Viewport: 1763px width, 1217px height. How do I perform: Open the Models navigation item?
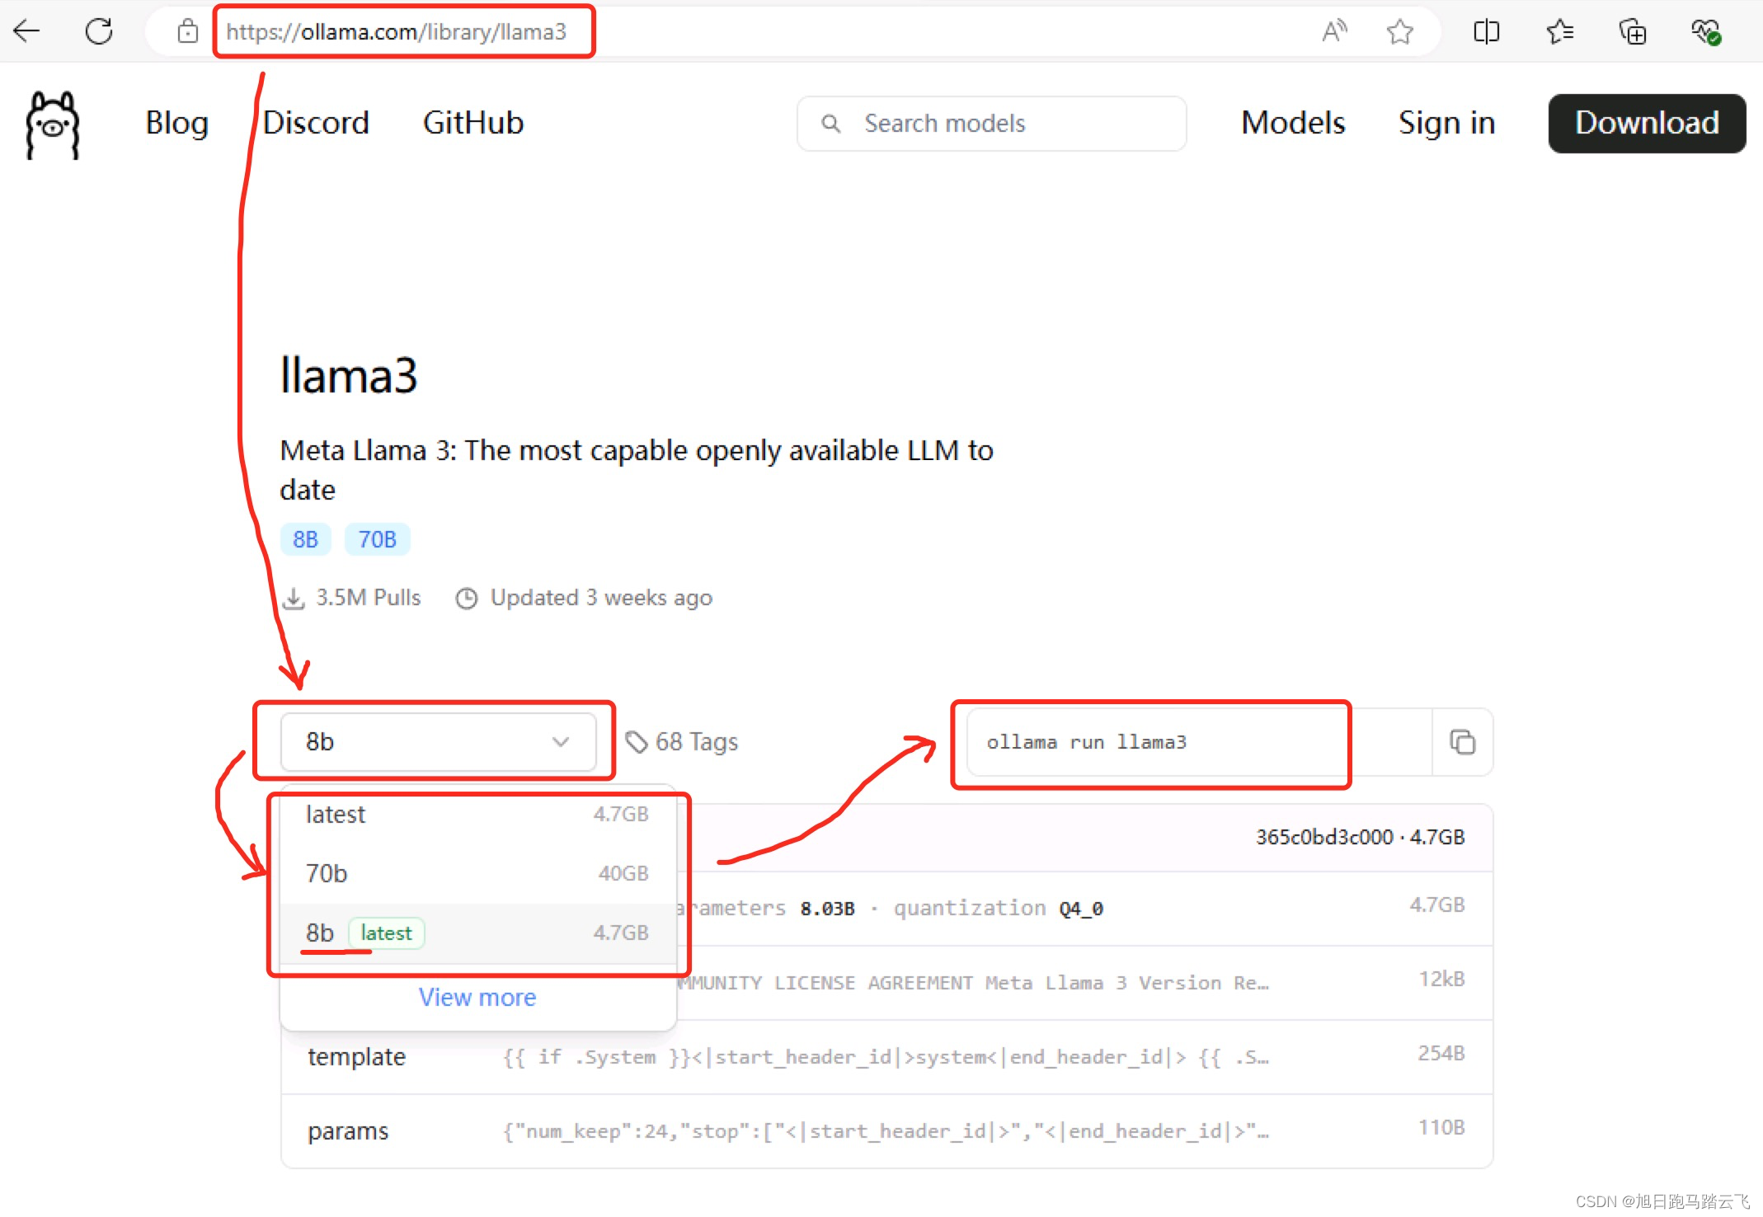pyautogui.click(x=1292, y=123)
